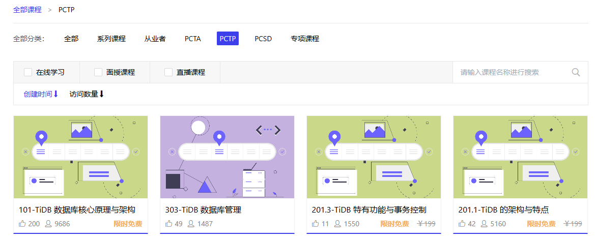The width and height of the screenshot is (596, 240).
Task: Click learner count icon on 101-TiDB course
Action: pos(48,224)
